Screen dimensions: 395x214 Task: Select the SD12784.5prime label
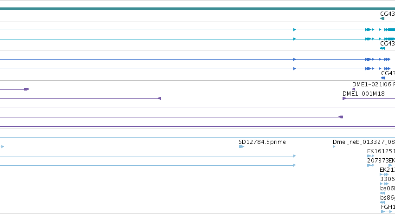(x=262, y=142)
